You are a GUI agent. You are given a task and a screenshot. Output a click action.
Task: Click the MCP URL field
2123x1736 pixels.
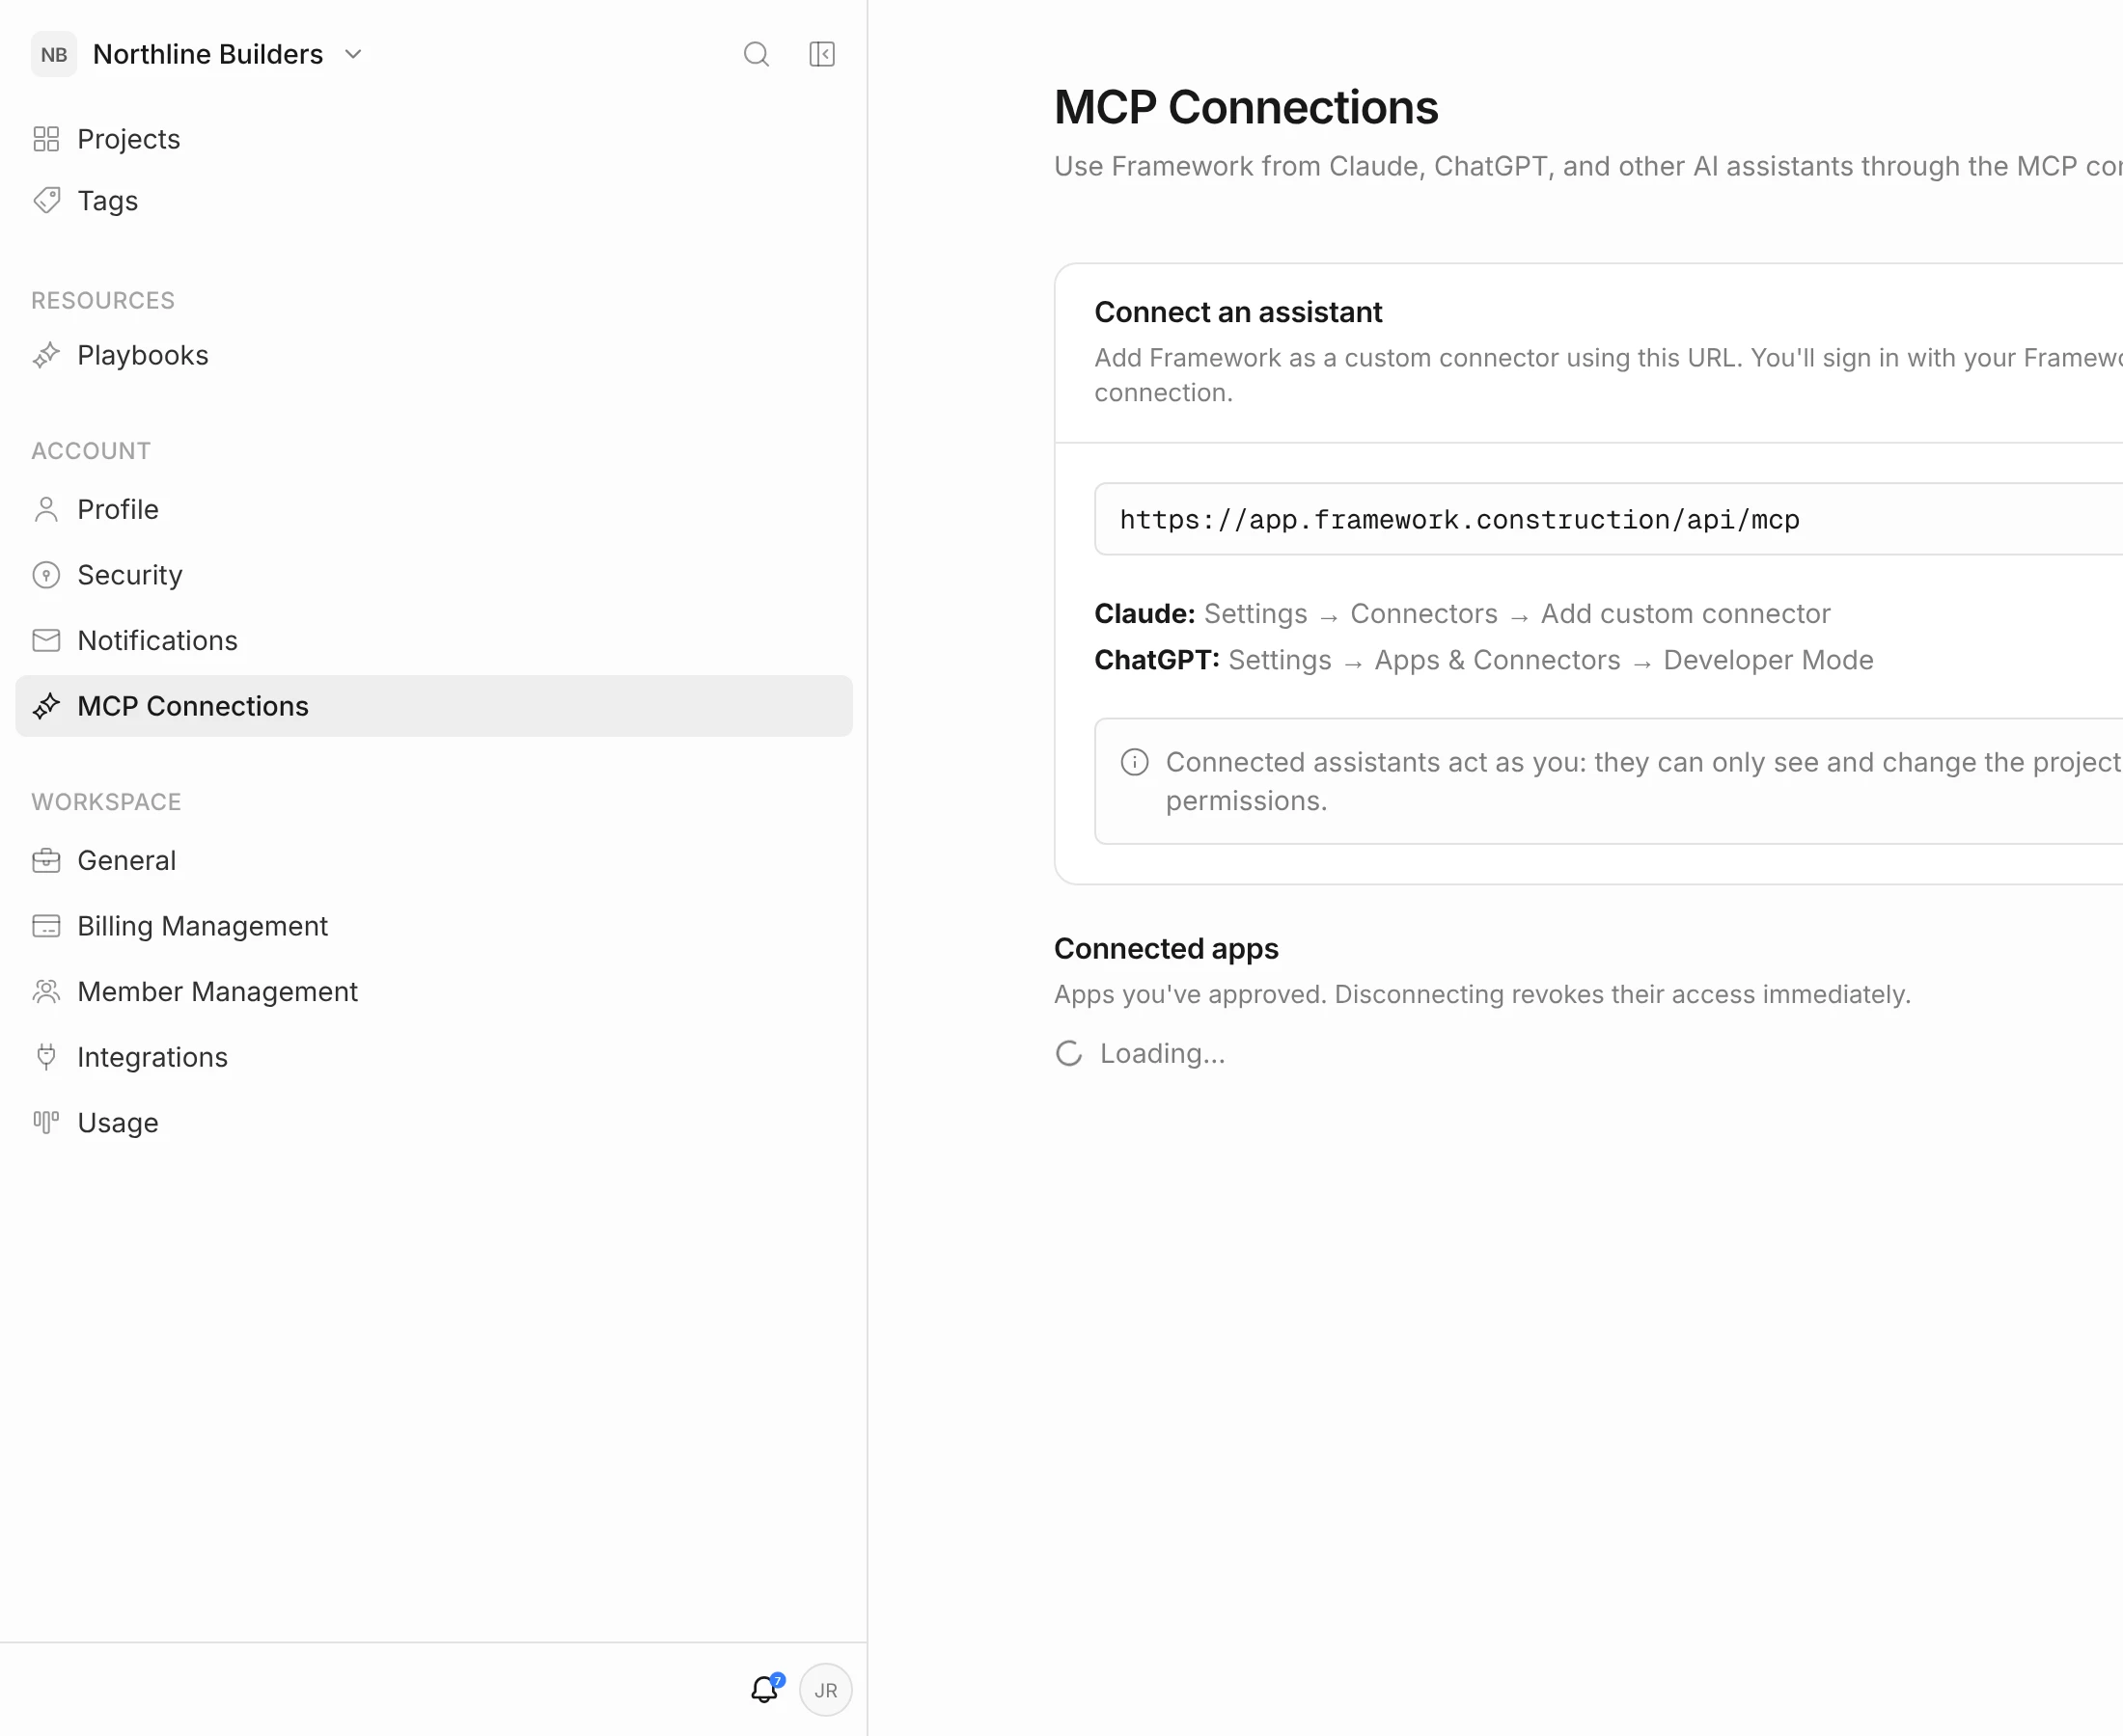coord(1609,519)
